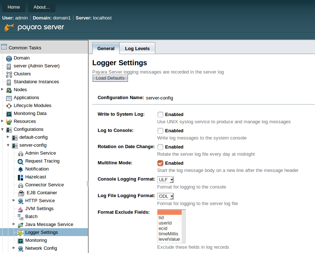
Task: Open the Applications tree link
Action: [26, 97]
